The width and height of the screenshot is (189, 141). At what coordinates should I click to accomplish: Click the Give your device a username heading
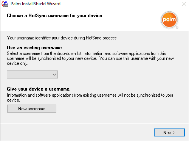(x=39, y=89)
